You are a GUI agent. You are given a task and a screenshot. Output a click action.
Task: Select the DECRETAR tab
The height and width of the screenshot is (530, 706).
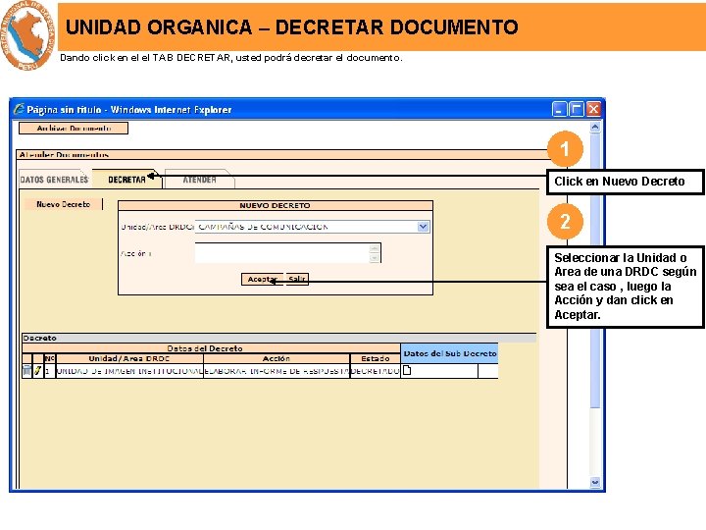[x=126, y=180]
